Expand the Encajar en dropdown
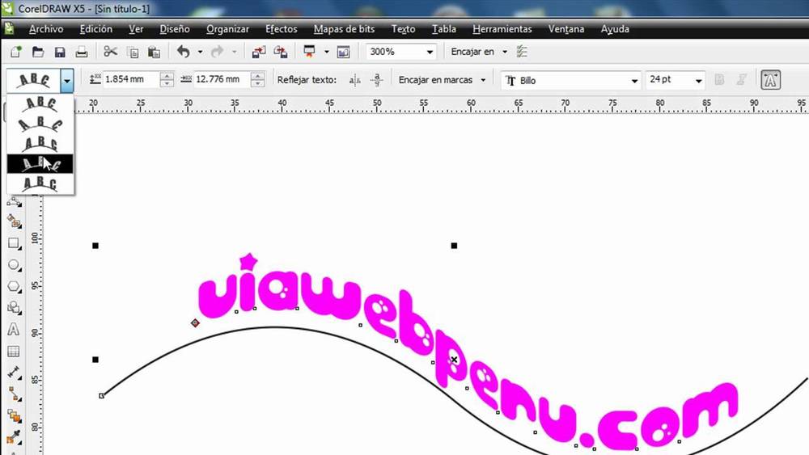This screenshot has width=809, height=455. [x=505, y=52]
